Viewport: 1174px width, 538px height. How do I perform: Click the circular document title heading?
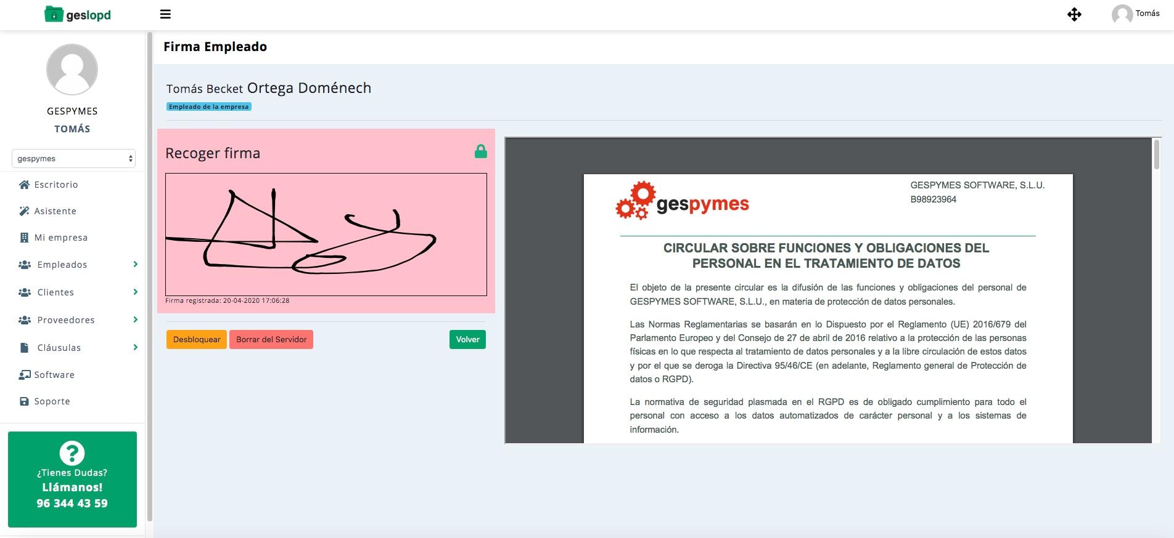coord(826,256)
